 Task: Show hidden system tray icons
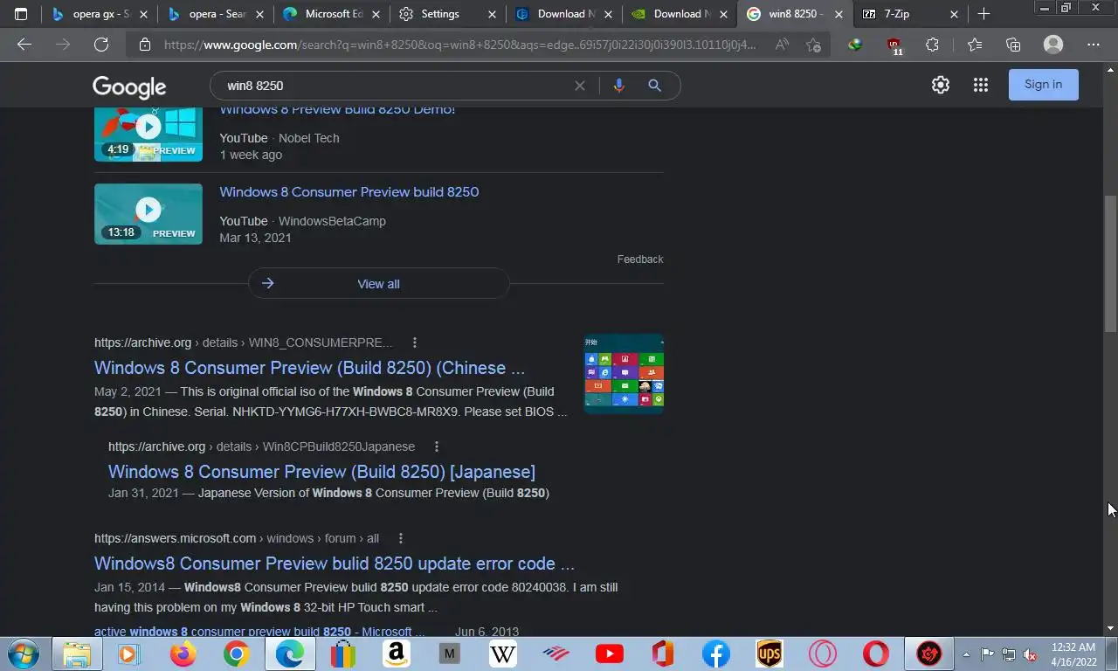tap(966, 654)
